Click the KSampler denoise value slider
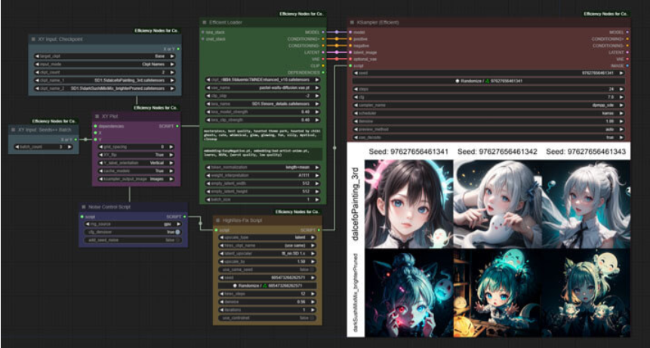The height and width of the screenshot is (348, 650). pos(488,122)
